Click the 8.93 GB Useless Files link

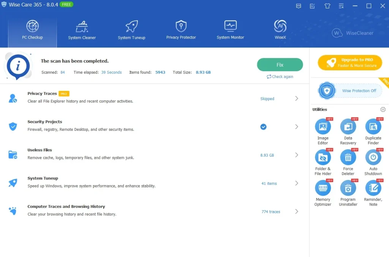click(x=267, y=155)
